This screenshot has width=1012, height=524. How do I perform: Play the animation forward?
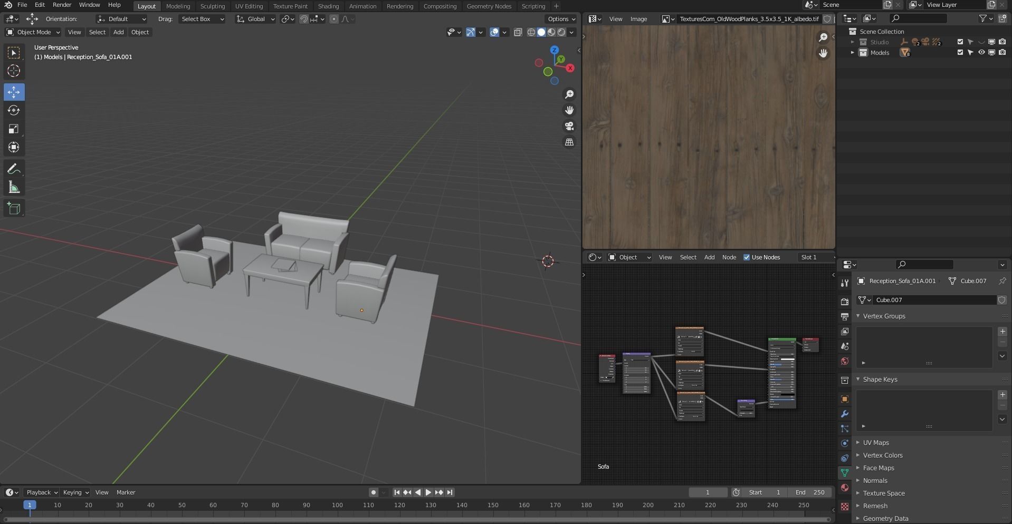(428, 492)
